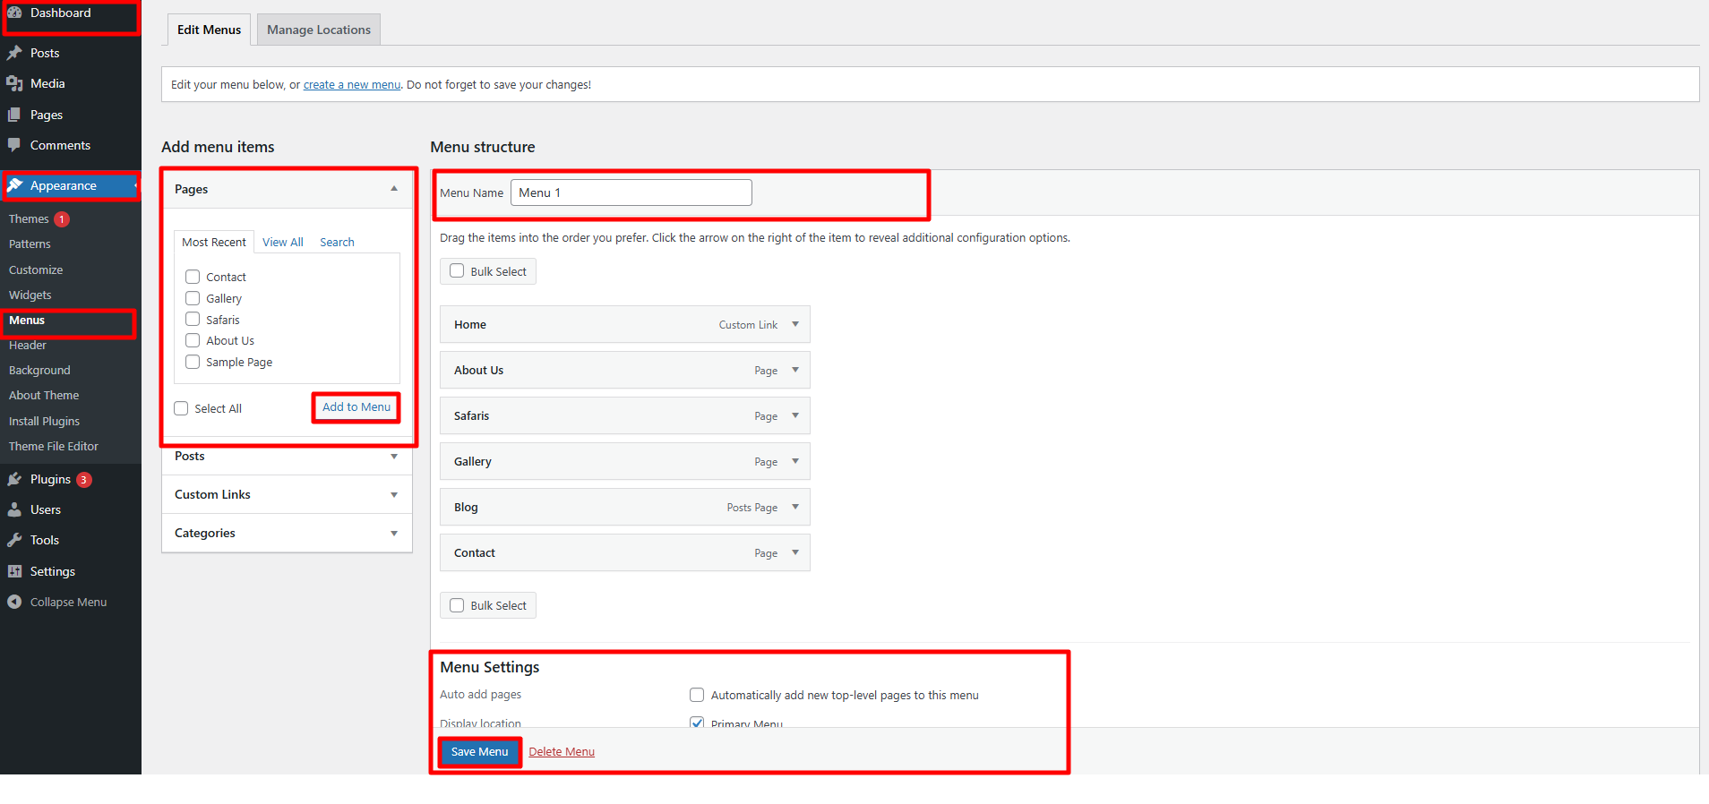Click the Add to Menu button

tap(356, 406)
